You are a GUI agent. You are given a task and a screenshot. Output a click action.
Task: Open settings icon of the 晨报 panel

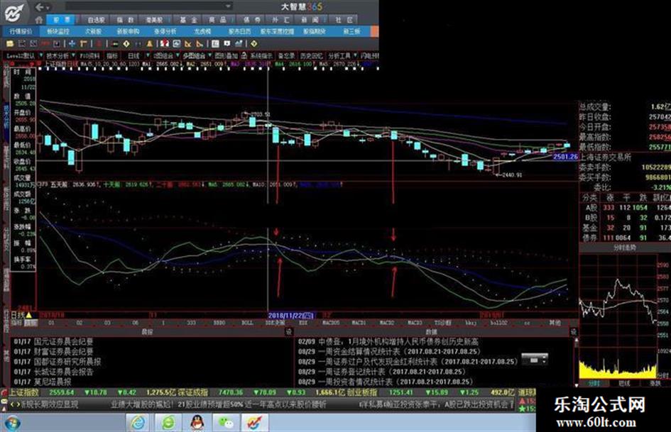click(289, 332)
